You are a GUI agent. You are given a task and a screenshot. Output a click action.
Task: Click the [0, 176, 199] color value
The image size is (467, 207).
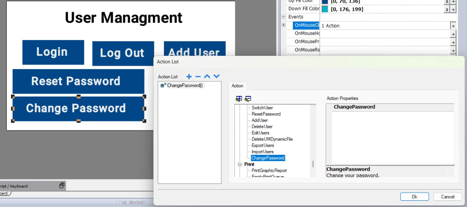(x=347, y=9)
